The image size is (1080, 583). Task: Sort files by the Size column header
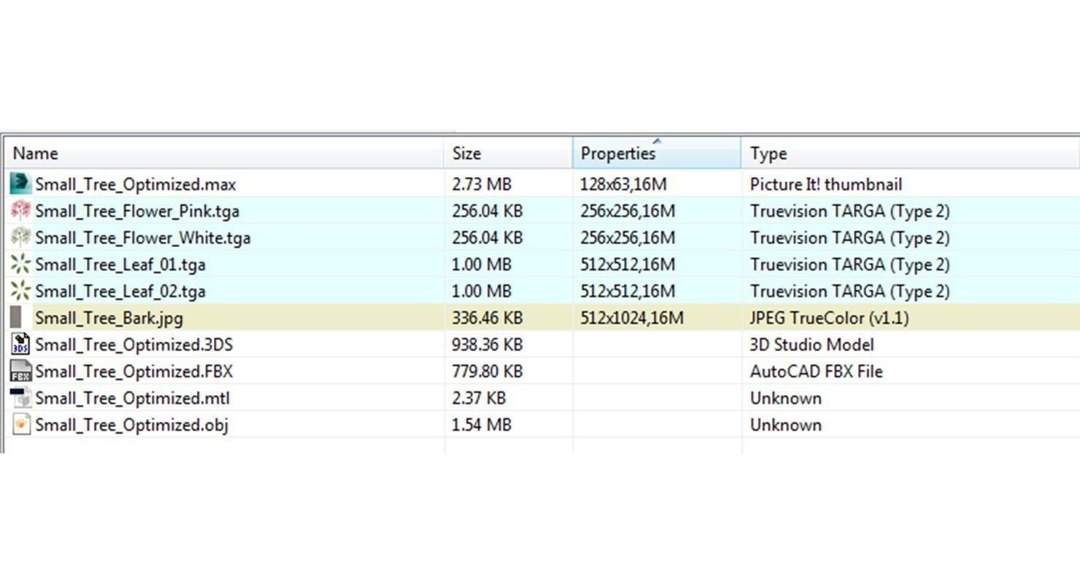(466, 154)
